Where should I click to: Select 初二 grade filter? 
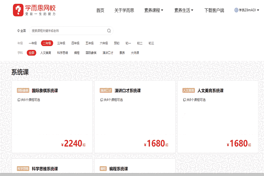[x=140, y=43]
